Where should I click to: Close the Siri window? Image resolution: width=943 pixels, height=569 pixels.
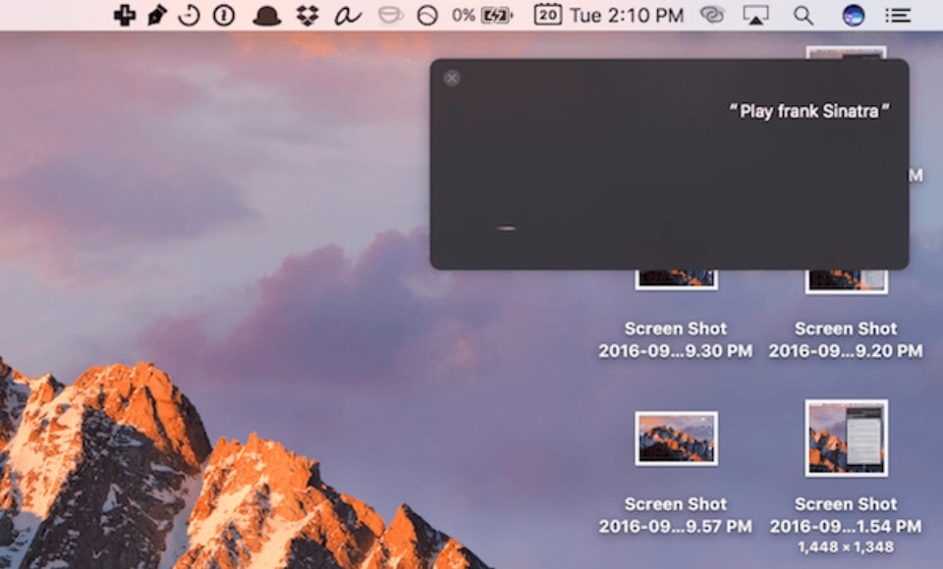(x=452, y=78)
